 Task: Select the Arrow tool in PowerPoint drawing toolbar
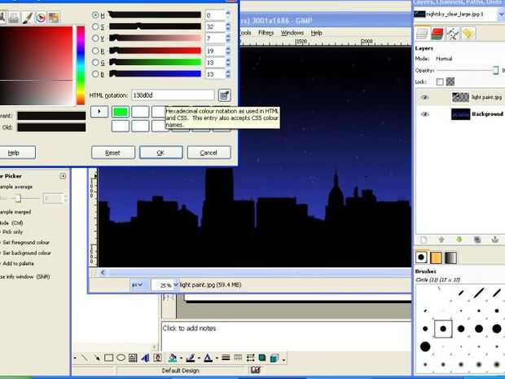point(96,358)
